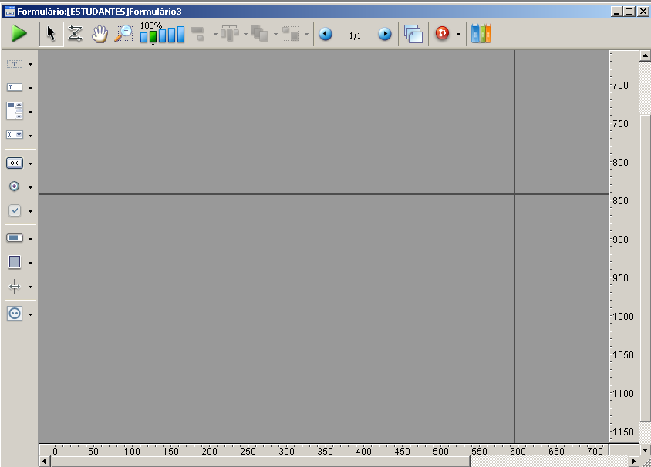651x467 pixels.
Task: Activate the entry order tool
Action: [75, 34]
